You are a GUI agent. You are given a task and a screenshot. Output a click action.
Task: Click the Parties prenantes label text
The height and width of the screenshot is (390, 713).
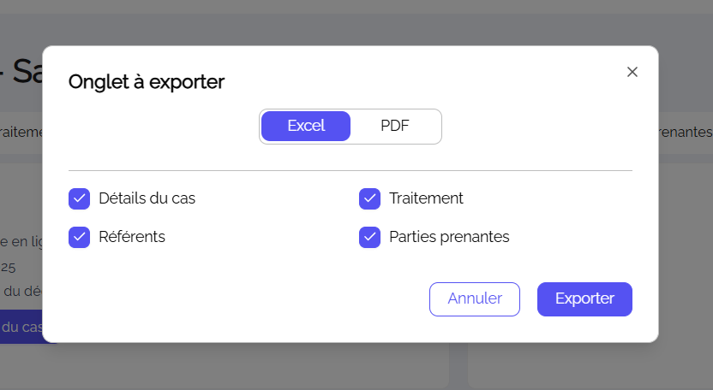pos(449,237)
